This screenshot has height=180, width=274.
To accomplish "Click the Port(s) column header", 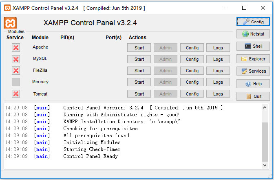I will [x=114, y=38].
